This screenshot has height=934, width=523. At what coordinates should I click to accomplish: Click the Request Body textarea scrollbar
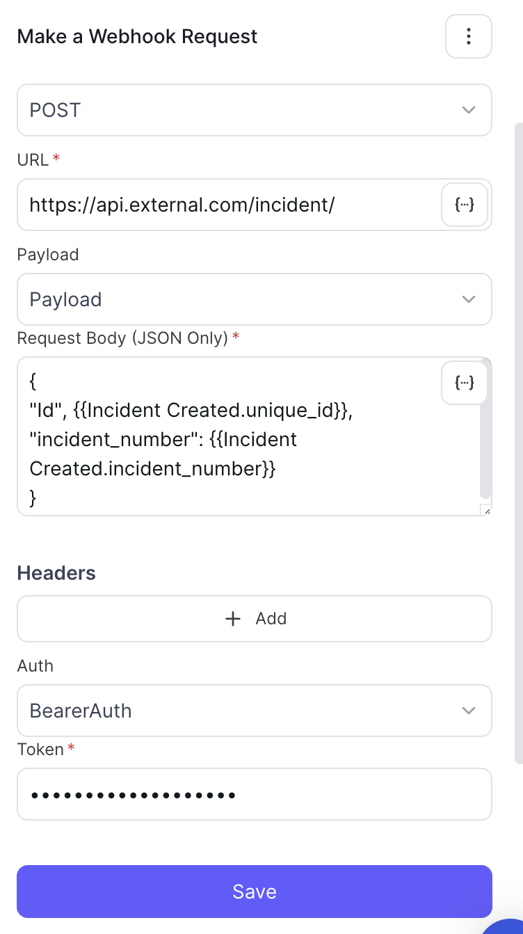pos(485,429)
